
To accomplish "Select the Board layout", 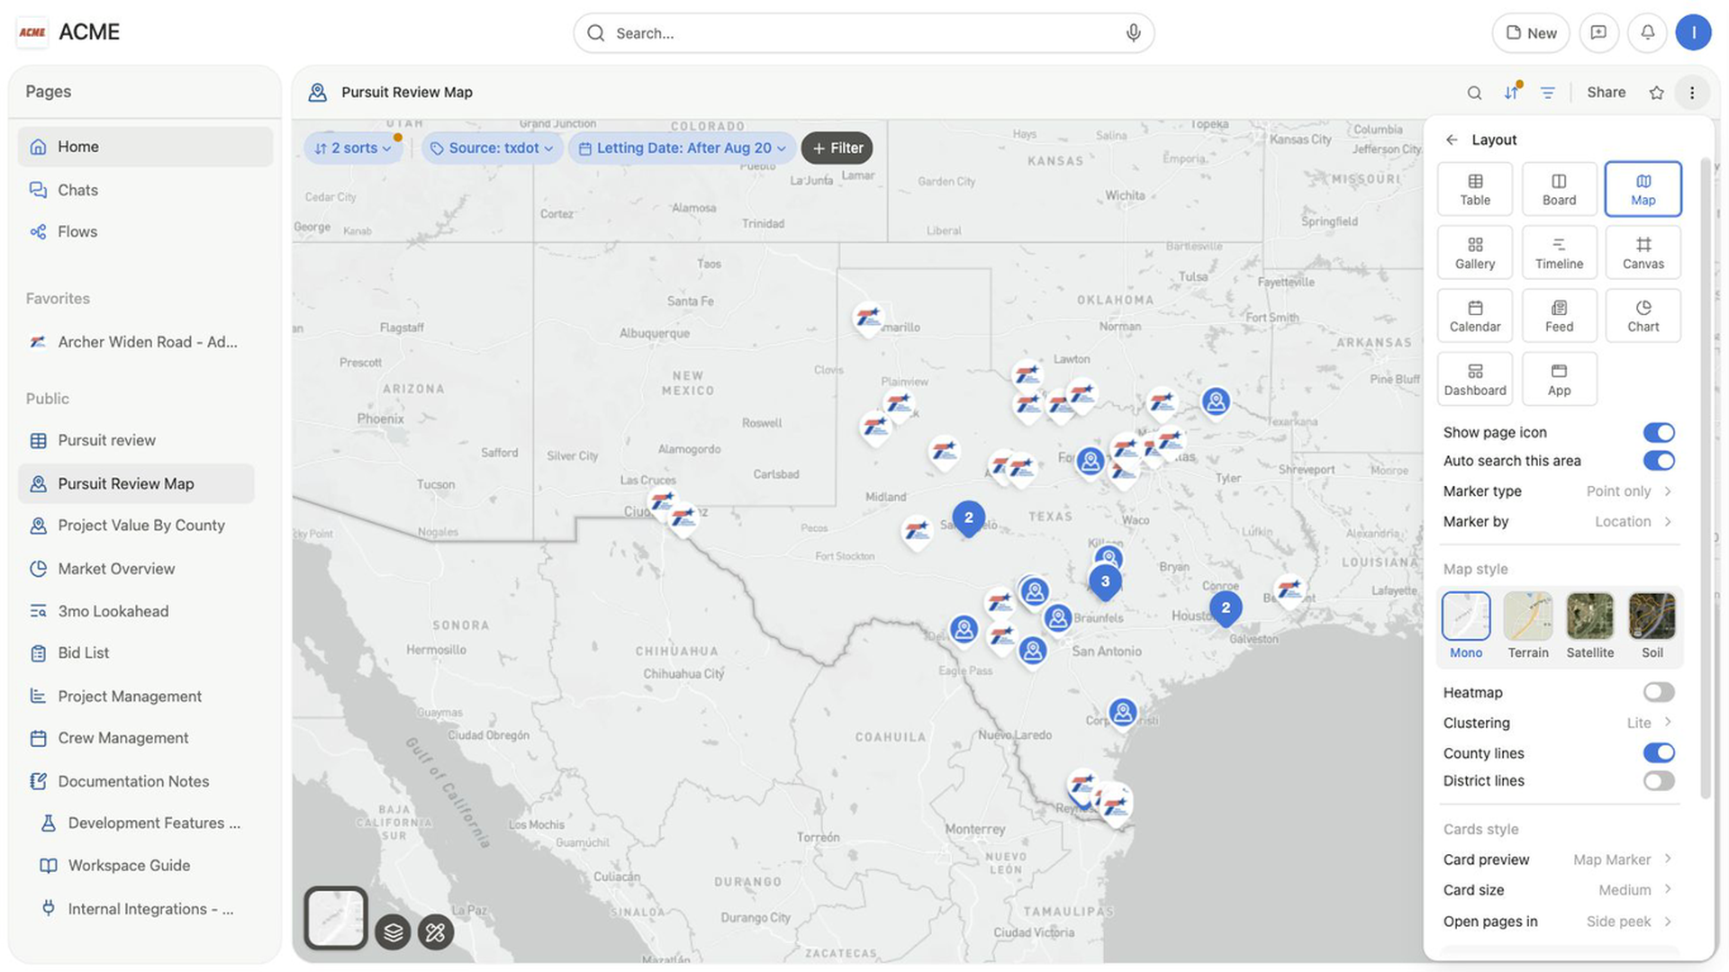I will point(1559,189).
